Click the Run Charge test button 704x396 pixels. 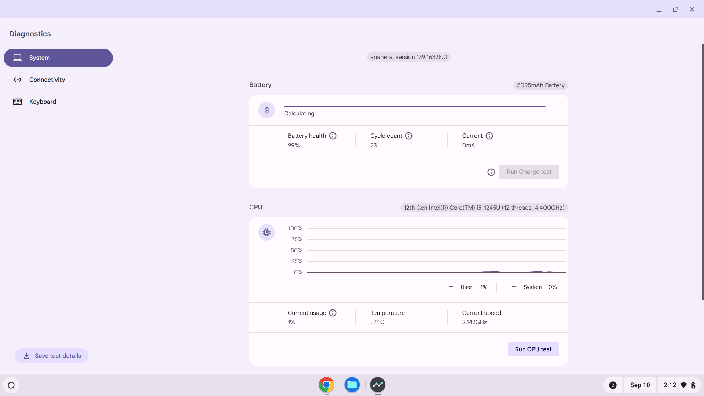(x=529, y=172)
